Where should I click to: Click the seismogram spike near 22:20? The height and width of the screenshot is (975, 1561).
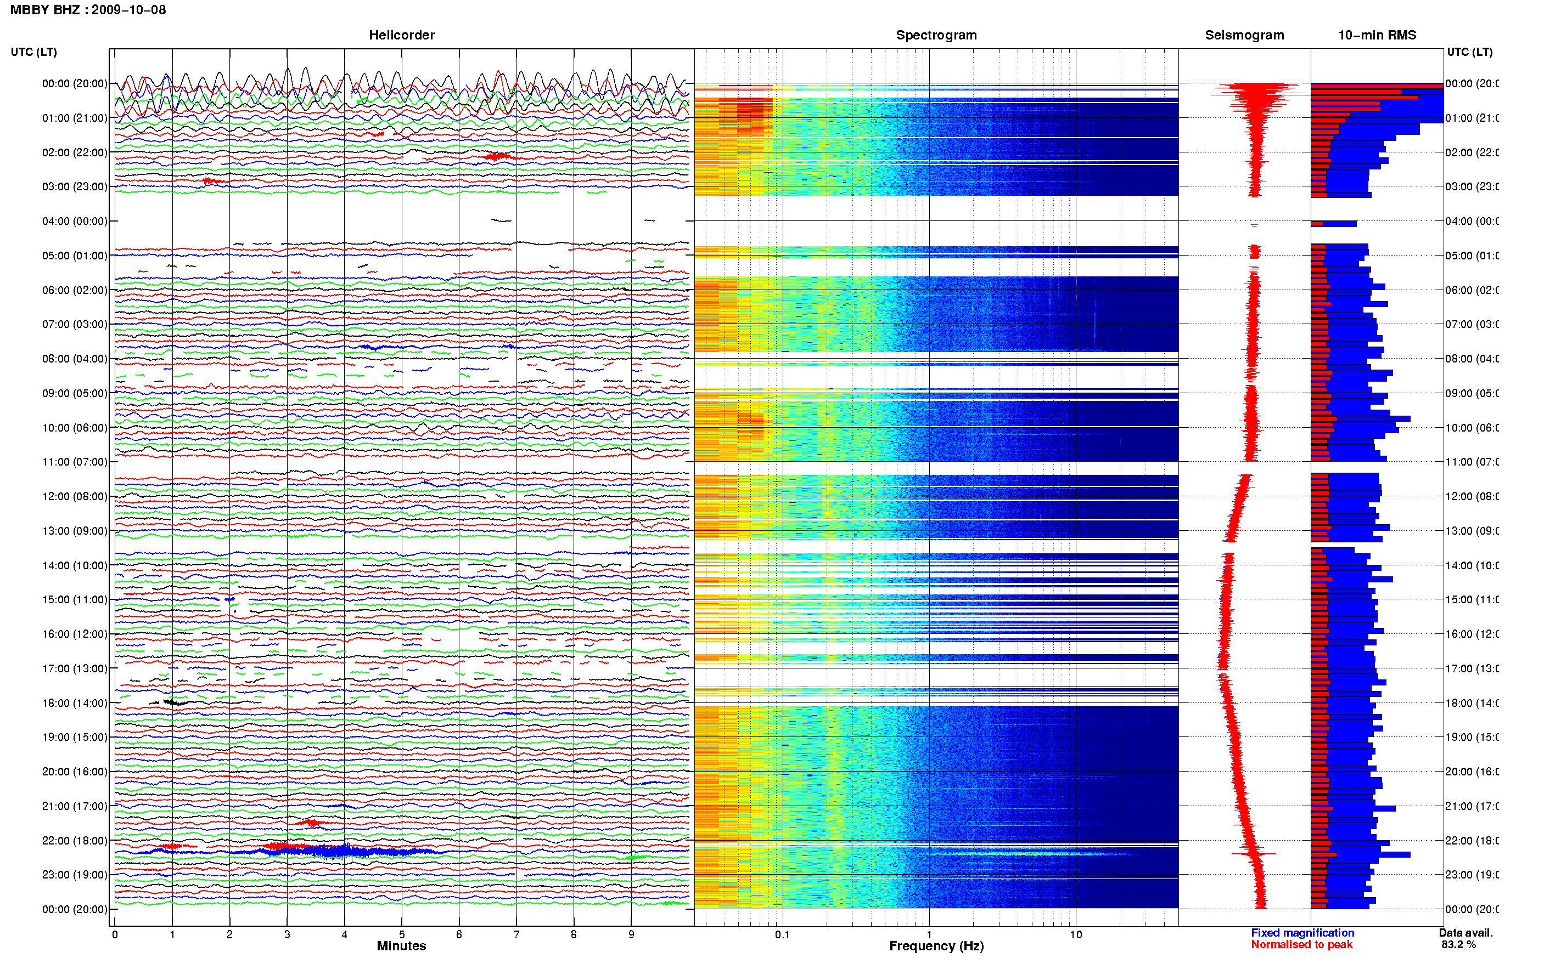click(1255, 854)
